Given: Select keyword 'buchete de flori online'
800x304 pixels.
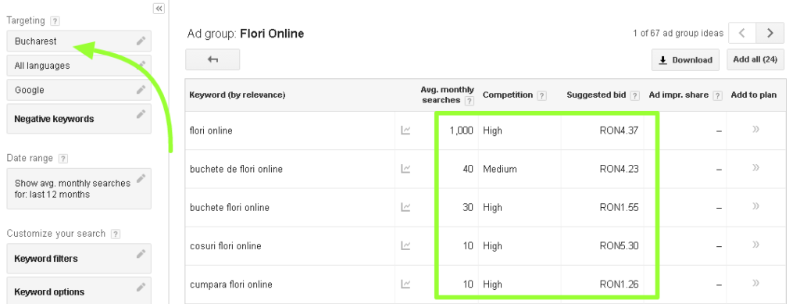Looking at the screenshot, I should [236, 169].
